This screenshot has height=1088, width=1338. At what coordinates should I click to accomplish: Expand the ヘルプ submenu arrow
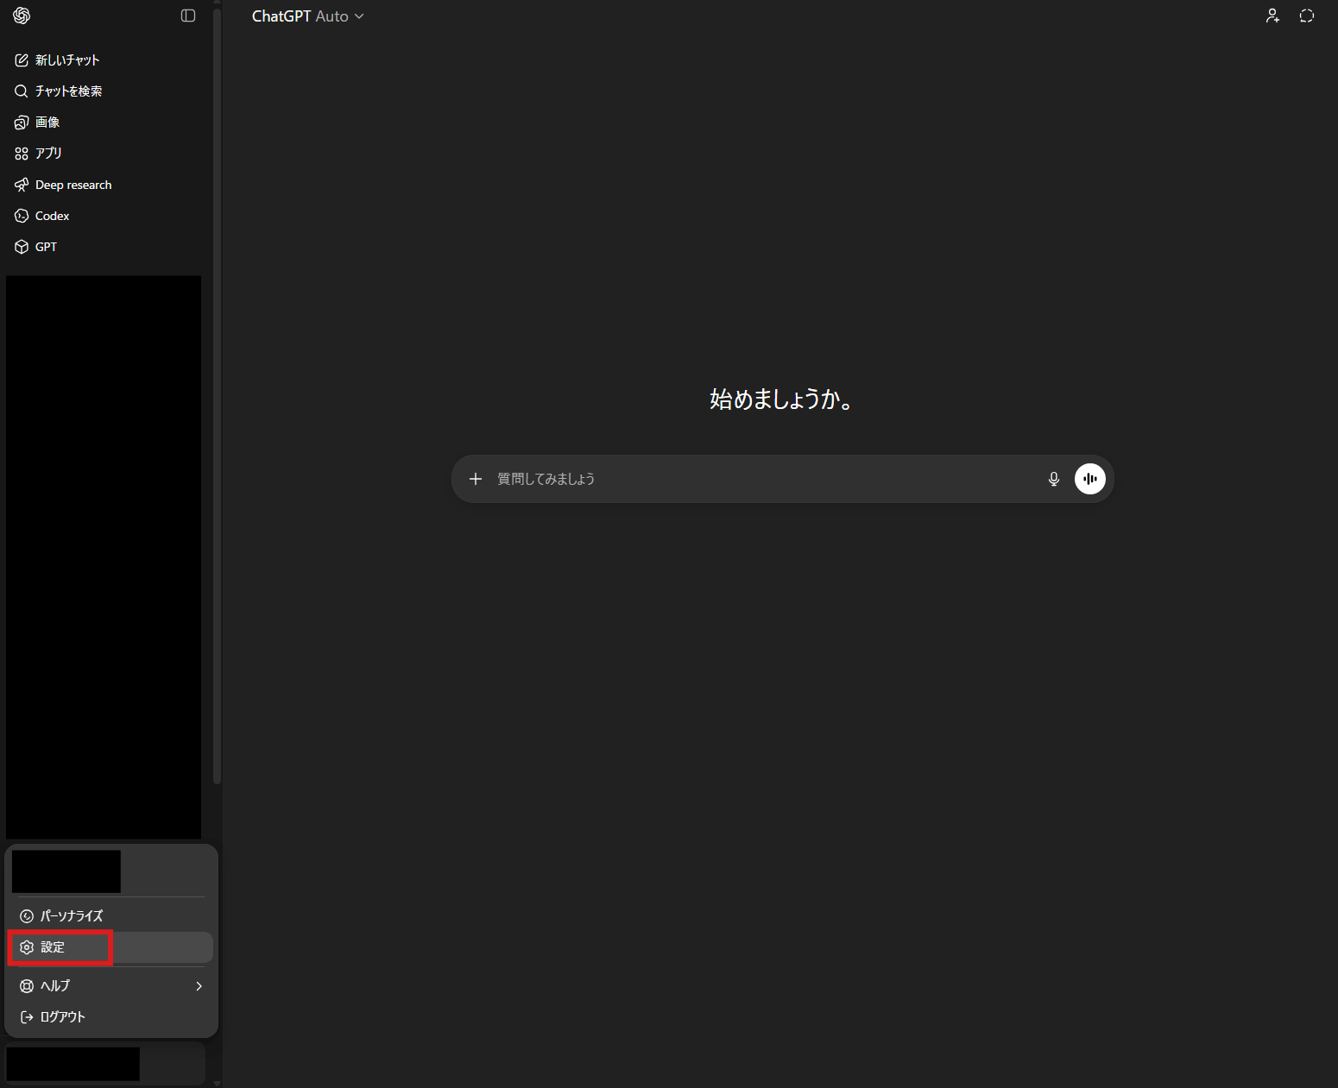click(x=199, y=986)
